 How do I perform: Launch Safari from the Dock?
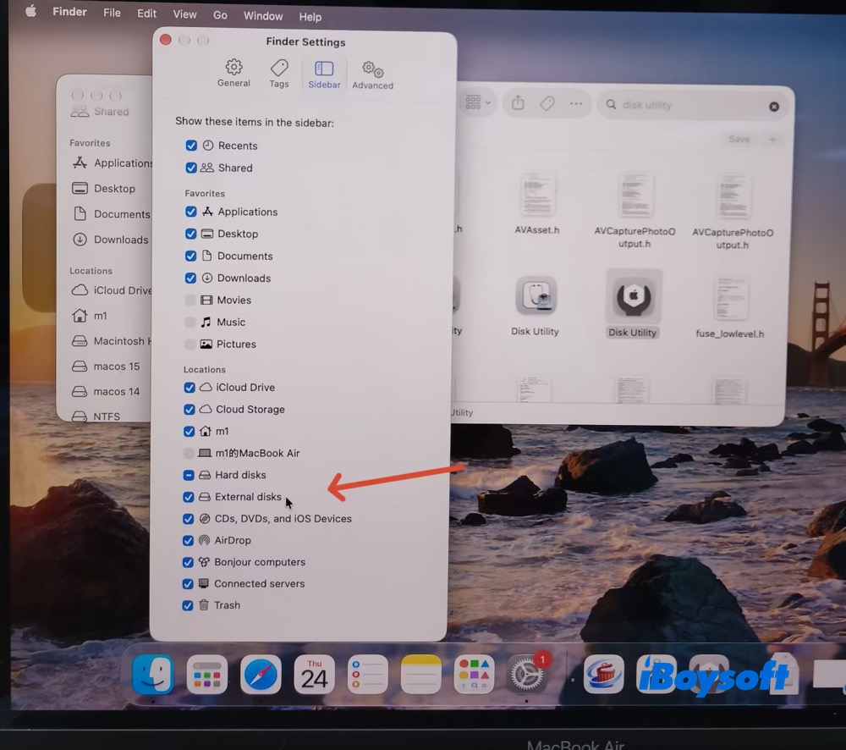pos(261,675)
